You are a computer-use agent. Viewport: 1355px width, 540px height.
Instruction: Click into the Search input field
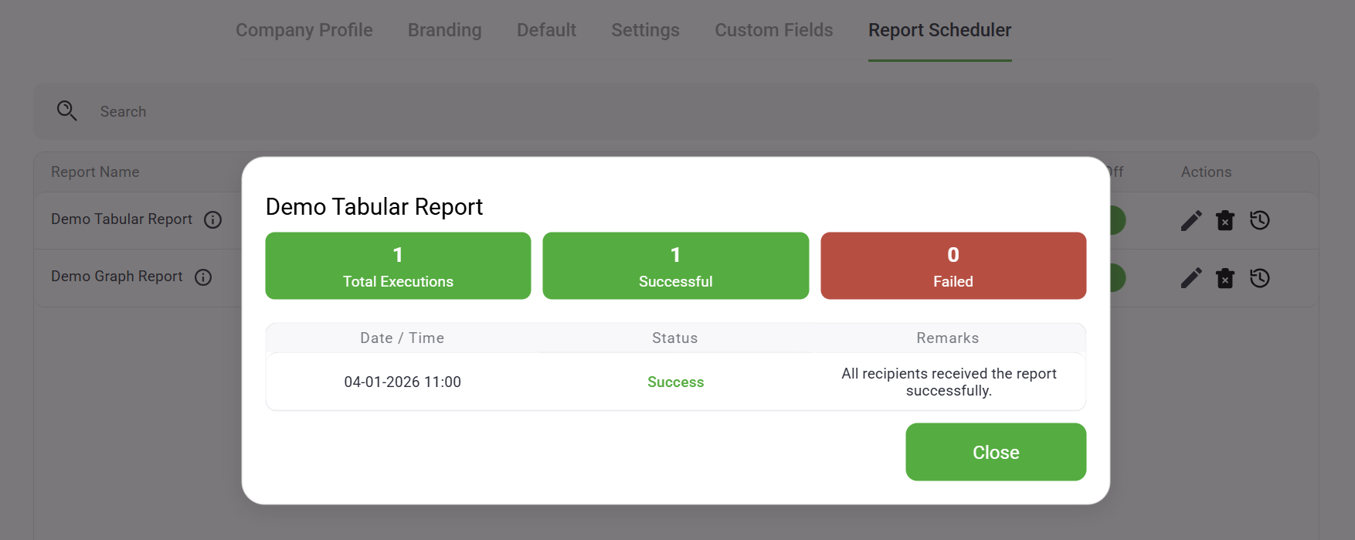[464, 112]
